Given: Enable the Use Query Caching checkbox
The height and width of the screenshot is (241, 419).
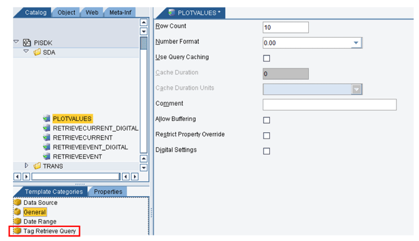Looking at the screenshot, I should (267, 59).
